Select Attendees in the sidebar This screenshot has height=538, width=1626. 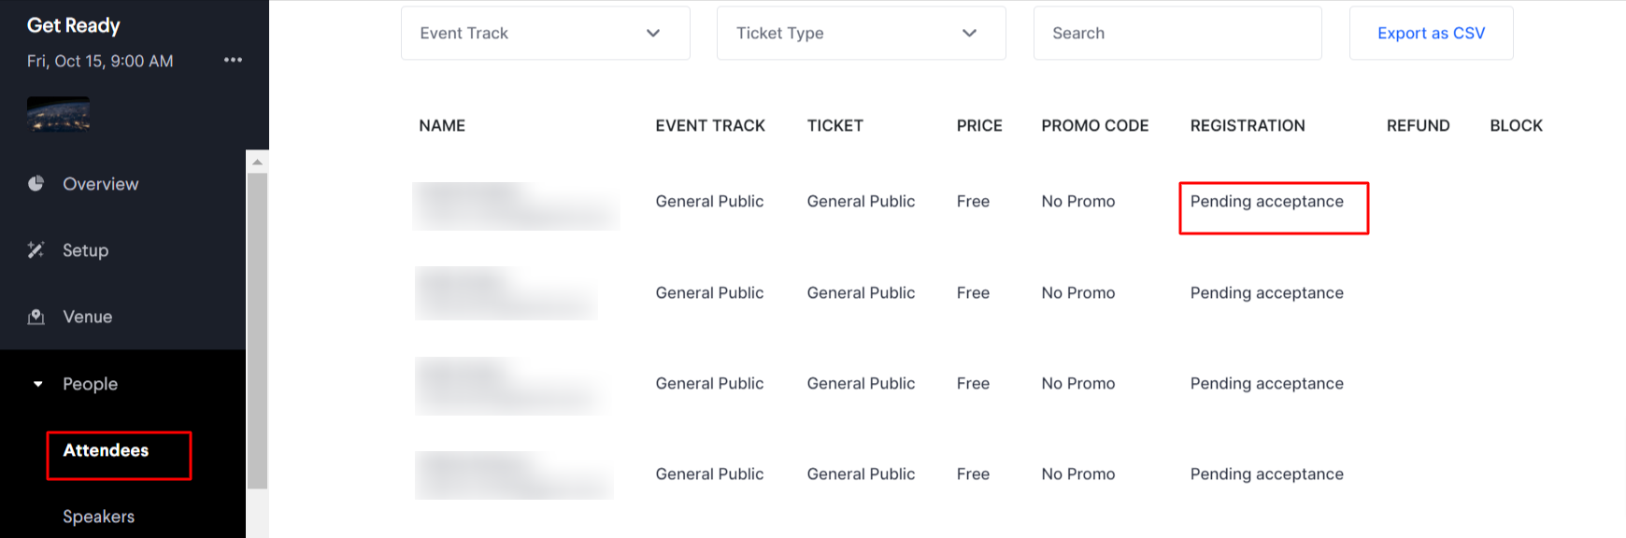[106, 450]
